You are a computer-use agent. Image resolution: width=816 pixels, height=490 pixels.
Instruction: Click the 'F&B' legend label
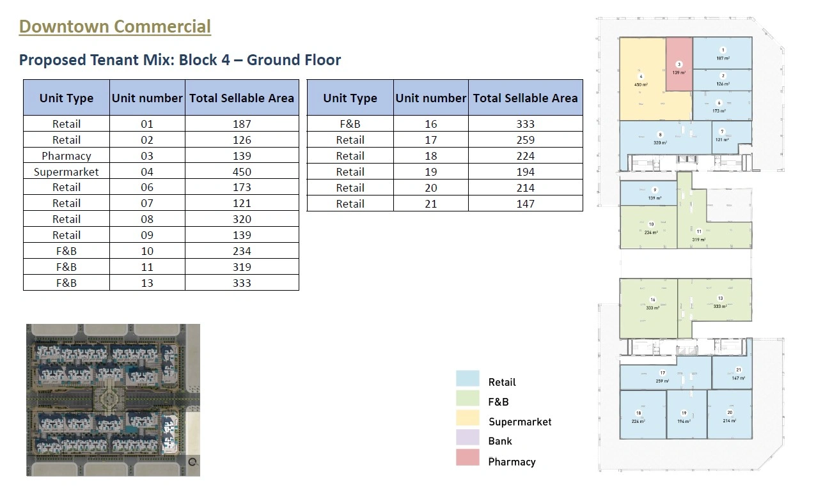[x=499, y=402]
